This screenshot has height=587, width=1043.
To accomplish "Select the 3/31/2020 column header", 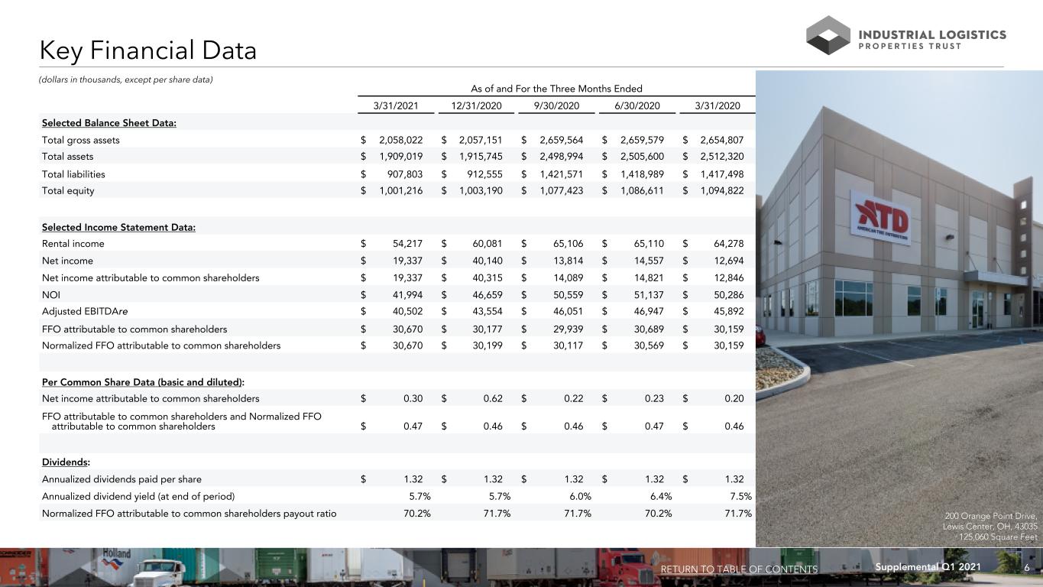I will [717, 105].
